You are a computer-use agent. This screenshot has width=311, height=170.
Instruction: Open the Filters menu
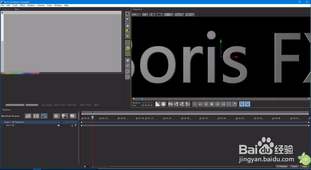[22, 5]
